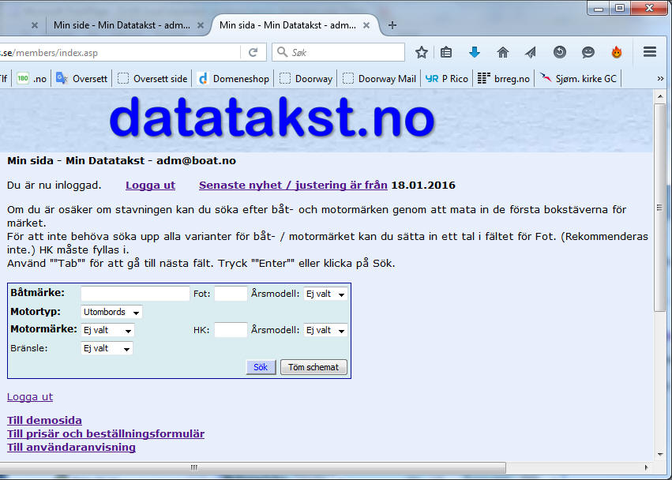Screen dimensions: 672x480
Task: Open a new tab with plus button
Action: [392, 24]
